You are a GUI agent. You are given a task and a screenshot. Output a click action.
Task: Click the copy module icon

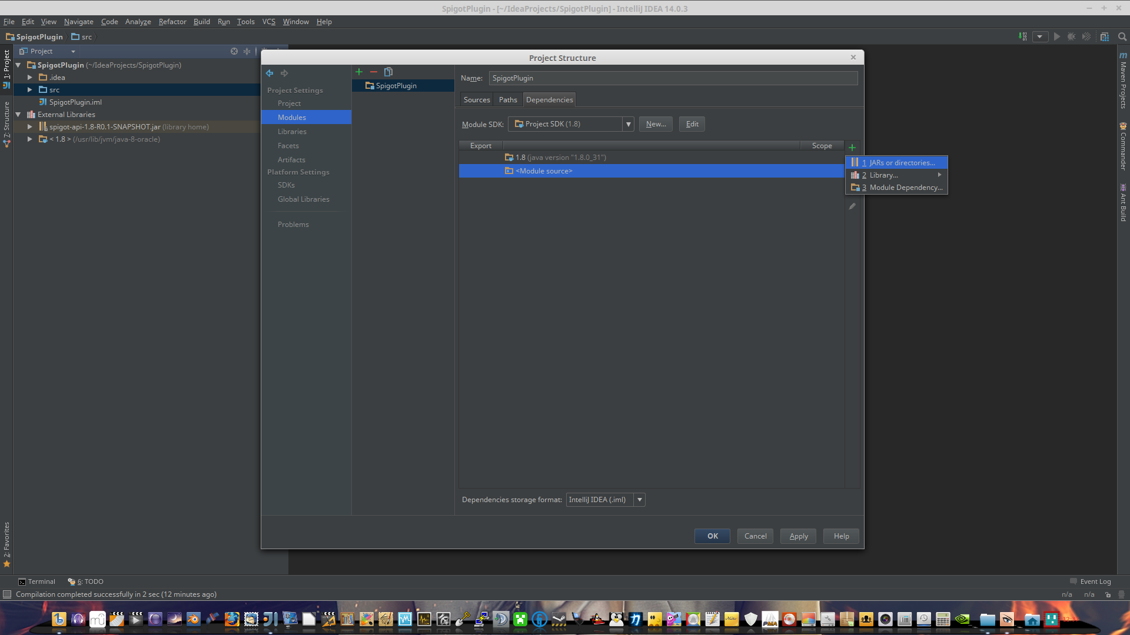(388, 72)
